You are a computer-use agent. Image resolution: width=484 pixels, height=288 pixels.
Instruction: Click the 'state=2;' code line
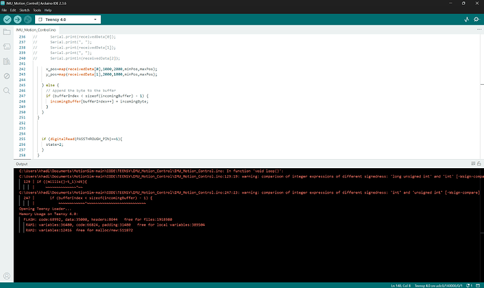coord(55,144)
